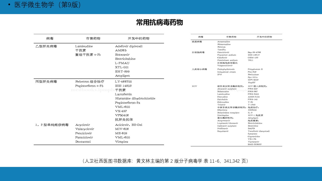Image resolution: width=322 pixels, height=181 pixels.
Task: Click the 'Bay-38-4766' entry
Action: [x=254, y=52]
